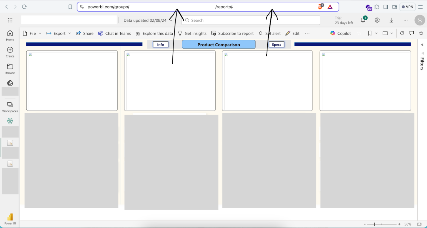
Task: Open Copilot in Power BI
Action: [x=340, y=33]
